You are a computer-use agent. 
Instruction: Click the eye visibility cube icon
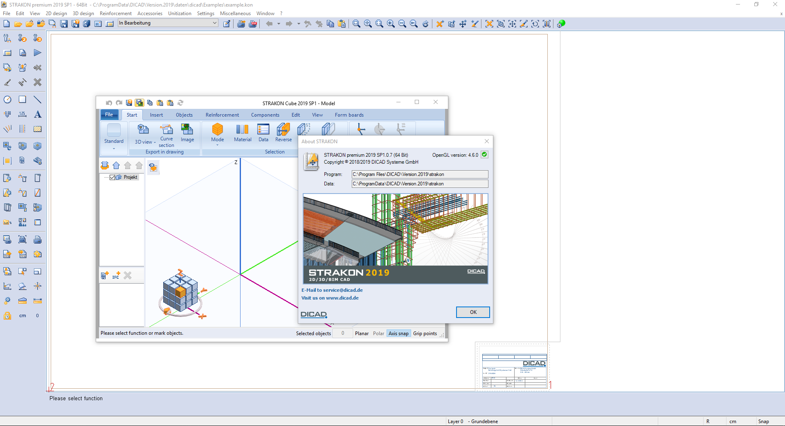click(153, 167)
